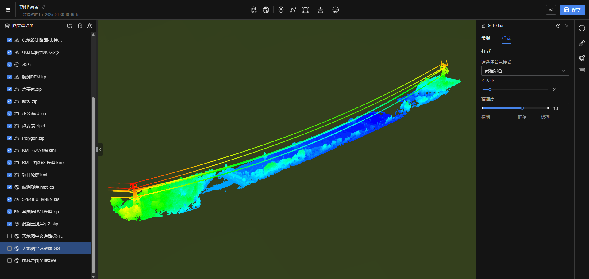Adjust the 点大小 point size slider
The height and width of the screenshot is (279, 589).
click(x=490, y=89)
